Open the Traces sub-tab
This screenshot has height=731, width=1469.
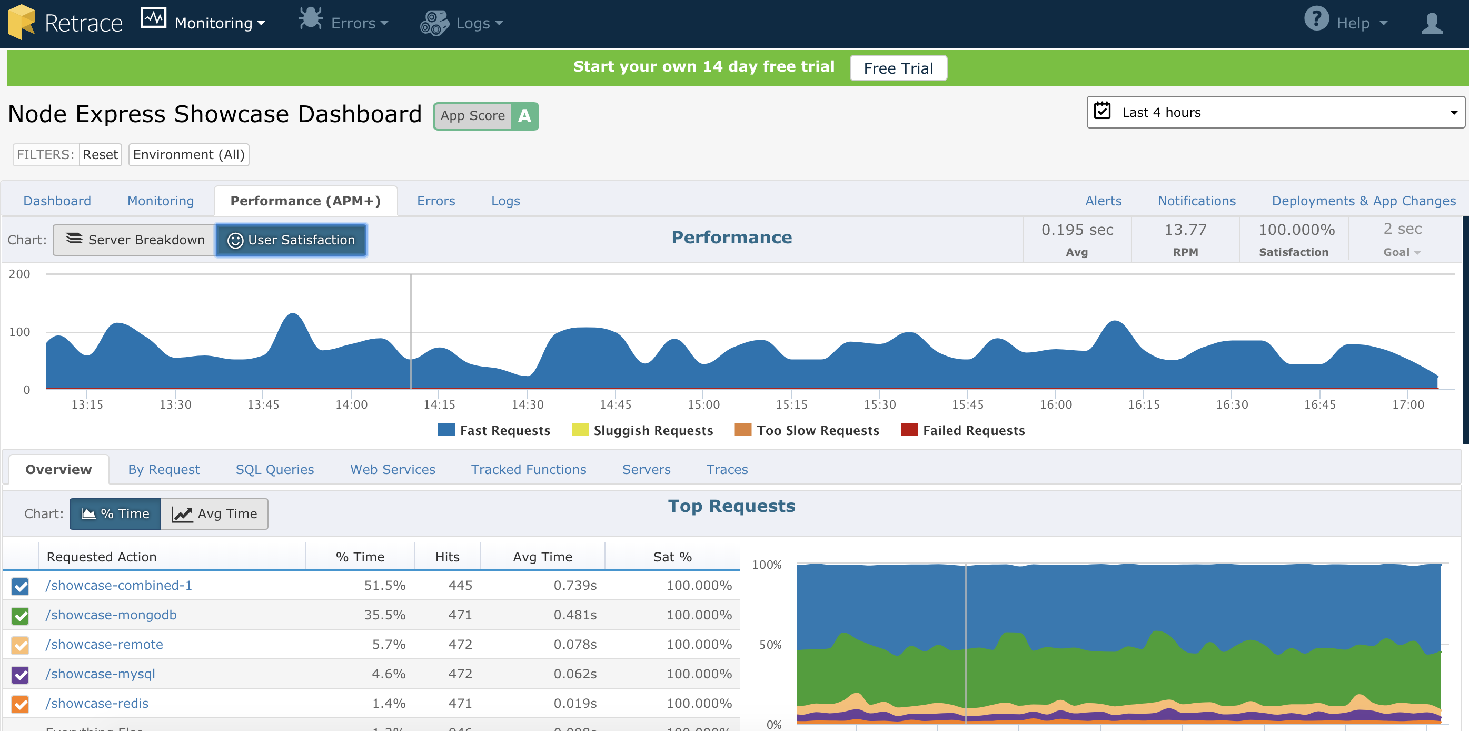click(x=727, y=469)
